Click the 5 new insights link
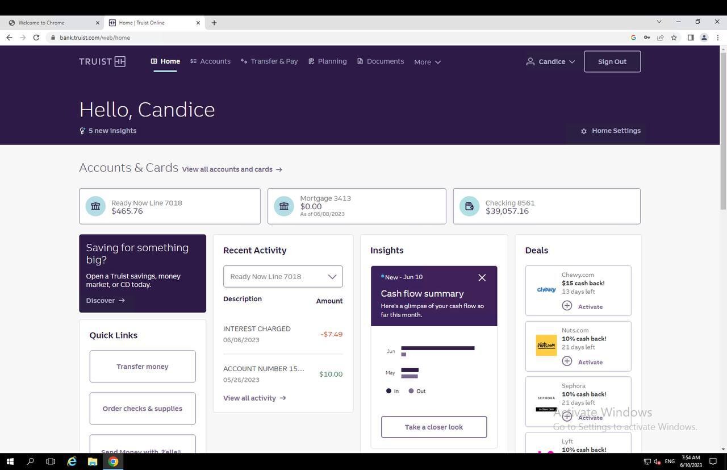Screen dimensions: 727x470 (x=112, y=131)
